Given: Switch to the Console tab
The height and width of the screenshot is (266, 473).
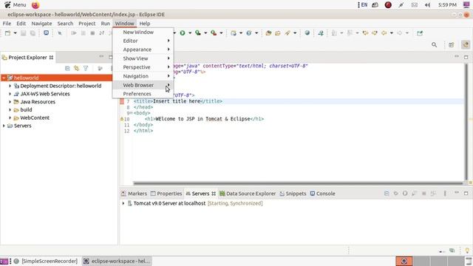Looking at the screenshot, I should tap(322, 194).
